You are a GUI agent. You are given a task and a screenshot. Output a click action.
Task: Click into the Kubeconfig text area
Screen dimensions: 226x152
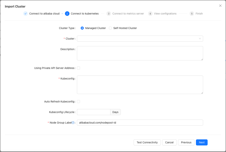140,85
